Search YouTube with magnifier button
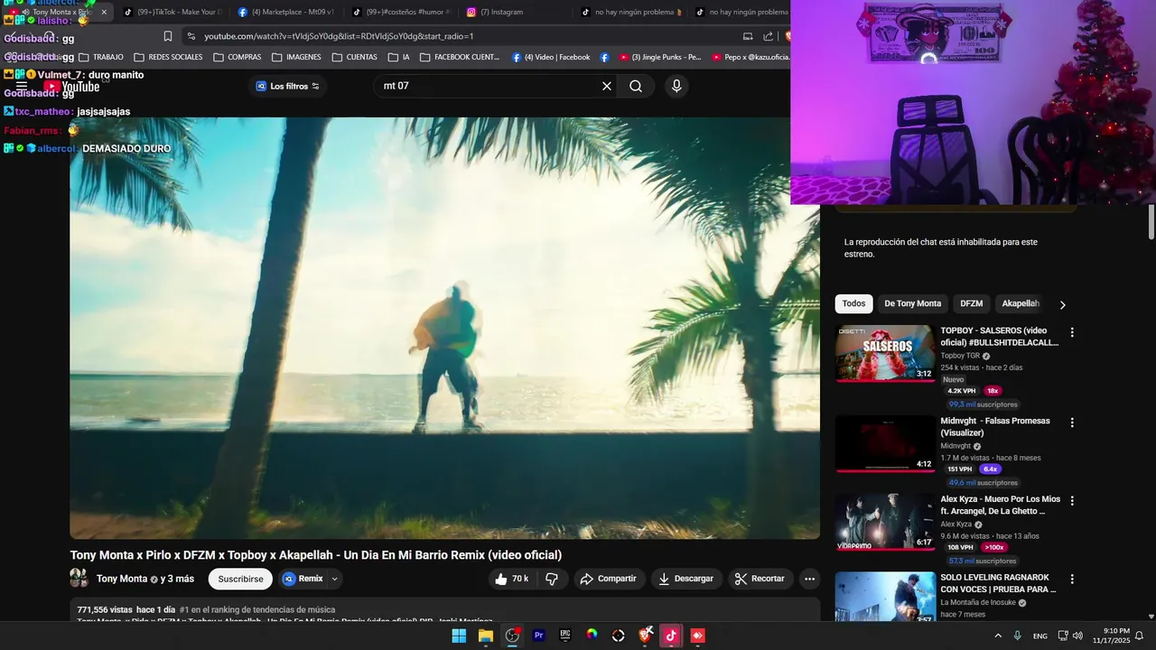1156x650 pixels. point(636,86)
